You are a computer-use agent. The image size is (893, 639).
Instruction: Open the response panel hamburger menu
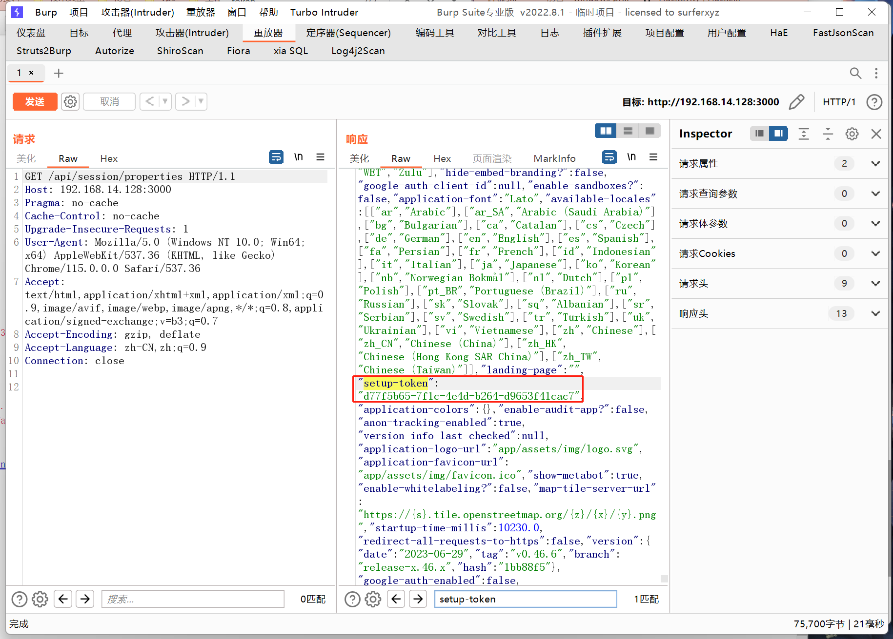(x=653, y=157)
